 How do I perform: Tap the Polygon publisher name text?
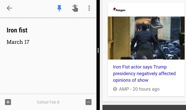[x=121, y=10]
